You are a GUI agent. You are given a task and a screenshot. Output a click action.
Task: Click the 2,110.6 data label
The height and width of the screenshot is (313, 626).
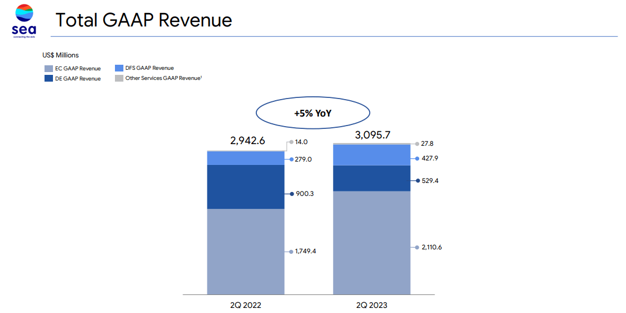point(432,247)
